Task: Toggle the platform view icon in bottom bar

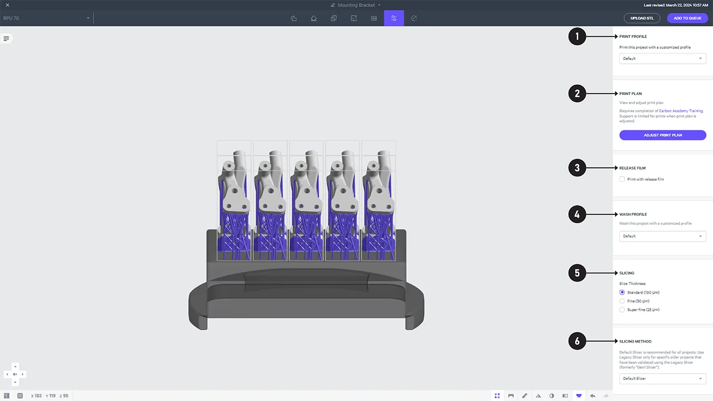Action: (x=511, y=396)
